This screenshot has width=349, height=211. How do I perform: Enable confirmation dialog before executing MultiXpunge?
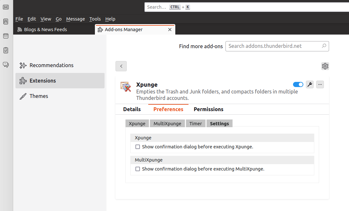[x=138, y=169]
